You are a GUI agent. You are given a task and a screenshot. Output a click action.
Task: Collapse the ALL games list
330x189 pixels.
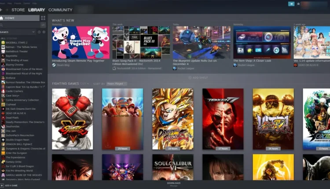tap(0, 38)
